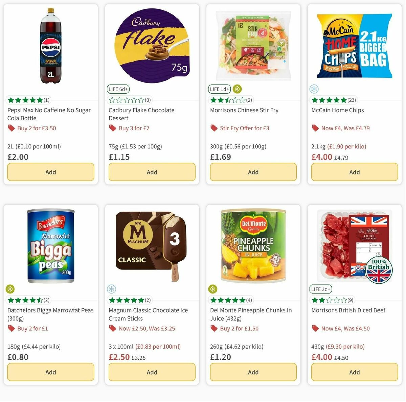
Task: Click the red tag icon on diced beef offer
Action: pyautogui.click(x=315, y=328)
